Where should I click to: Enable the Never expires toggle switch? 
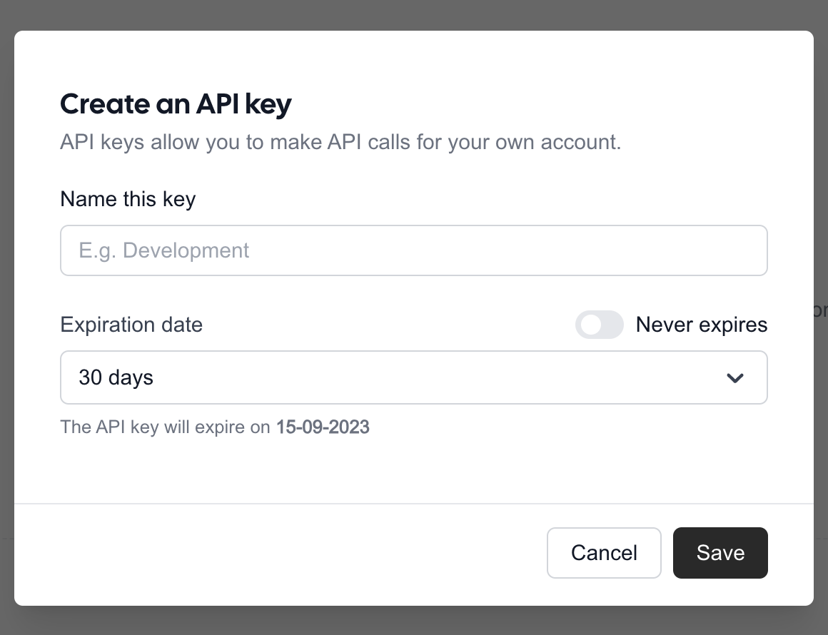click(600, 325)
